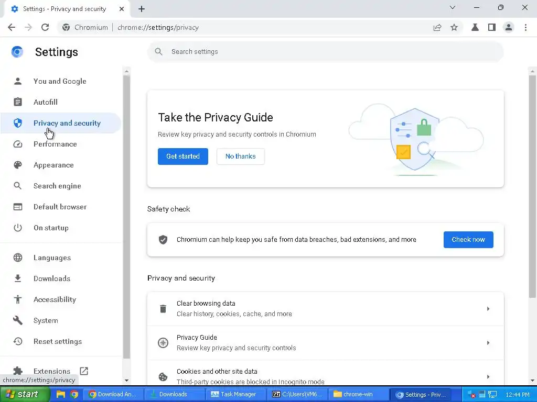This screenshot has height=402, width=537.
Task: Open the profile avatar menu
Action: tap(509, 27)
